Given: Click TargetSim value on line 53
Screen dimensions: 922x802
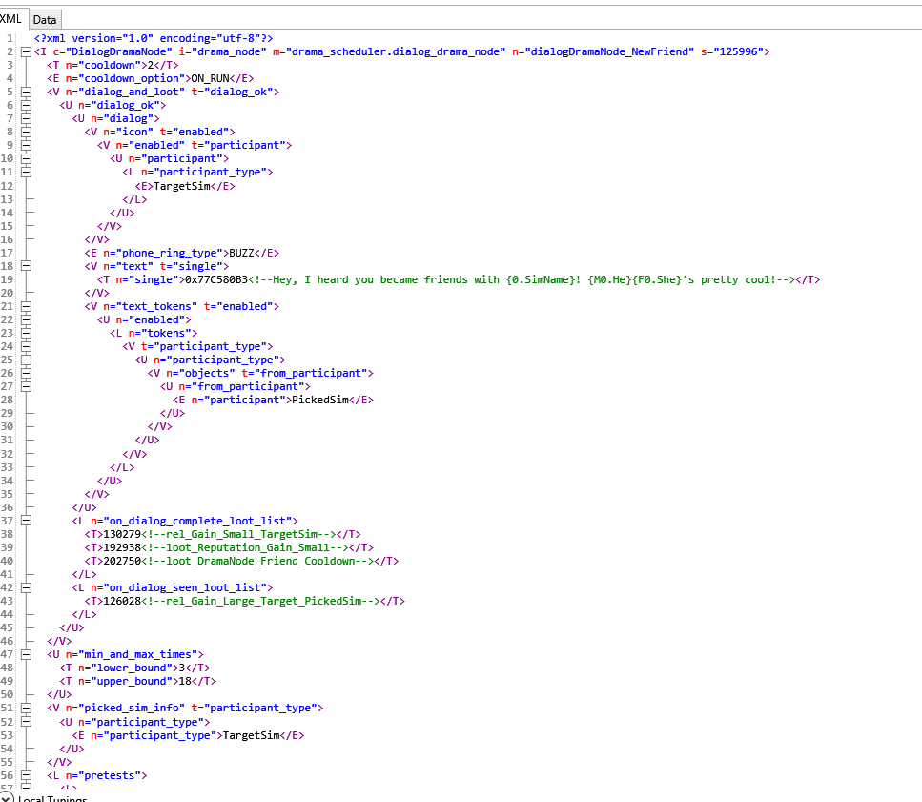Looking at the screenshot, I should tap(252, 735).
